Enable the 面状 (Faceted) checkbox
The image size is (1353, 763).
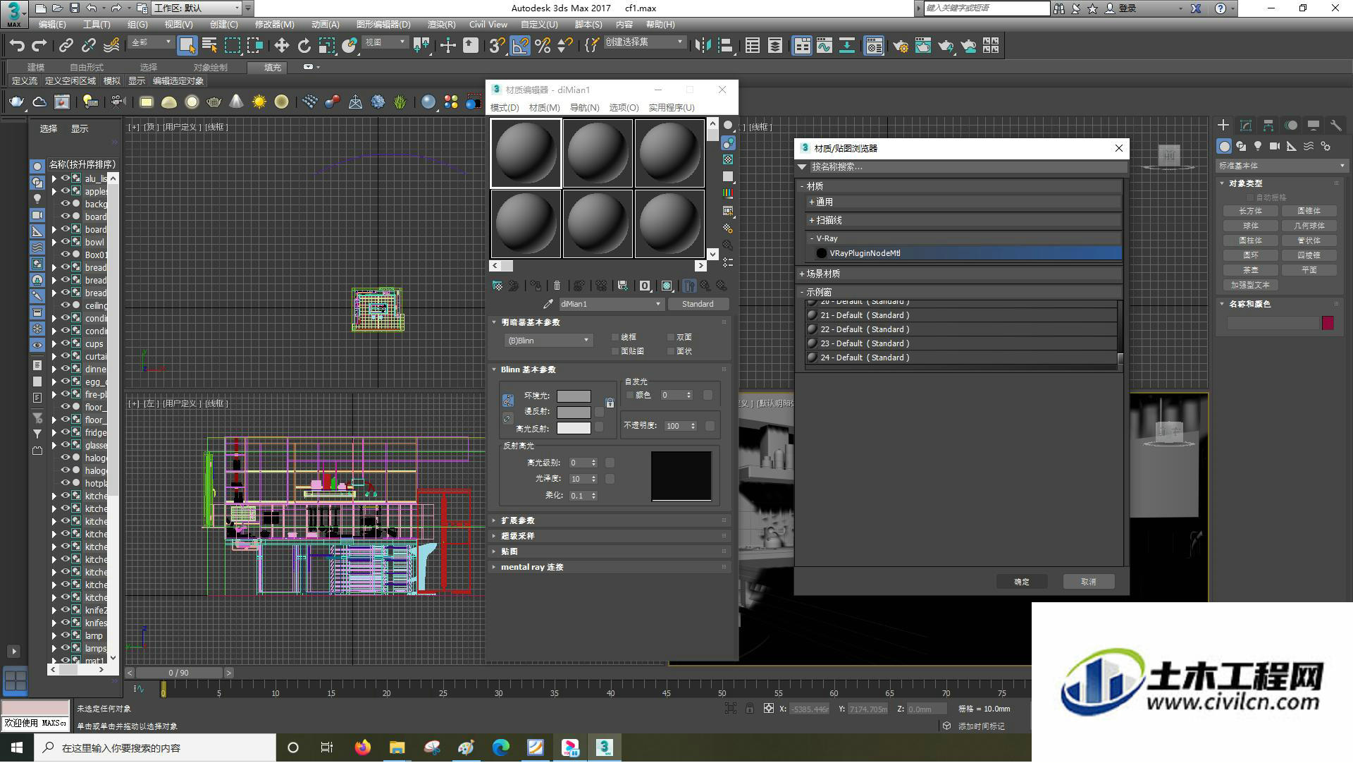670,351
